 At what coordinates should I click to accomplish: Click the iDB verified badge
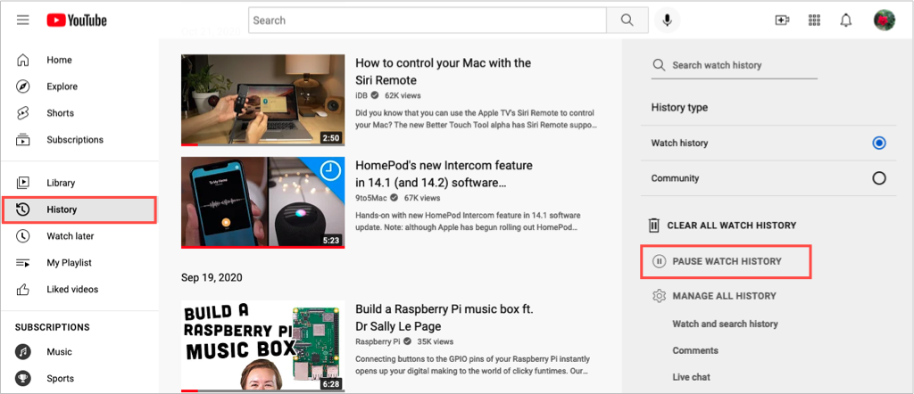click(x=376, y=95)
